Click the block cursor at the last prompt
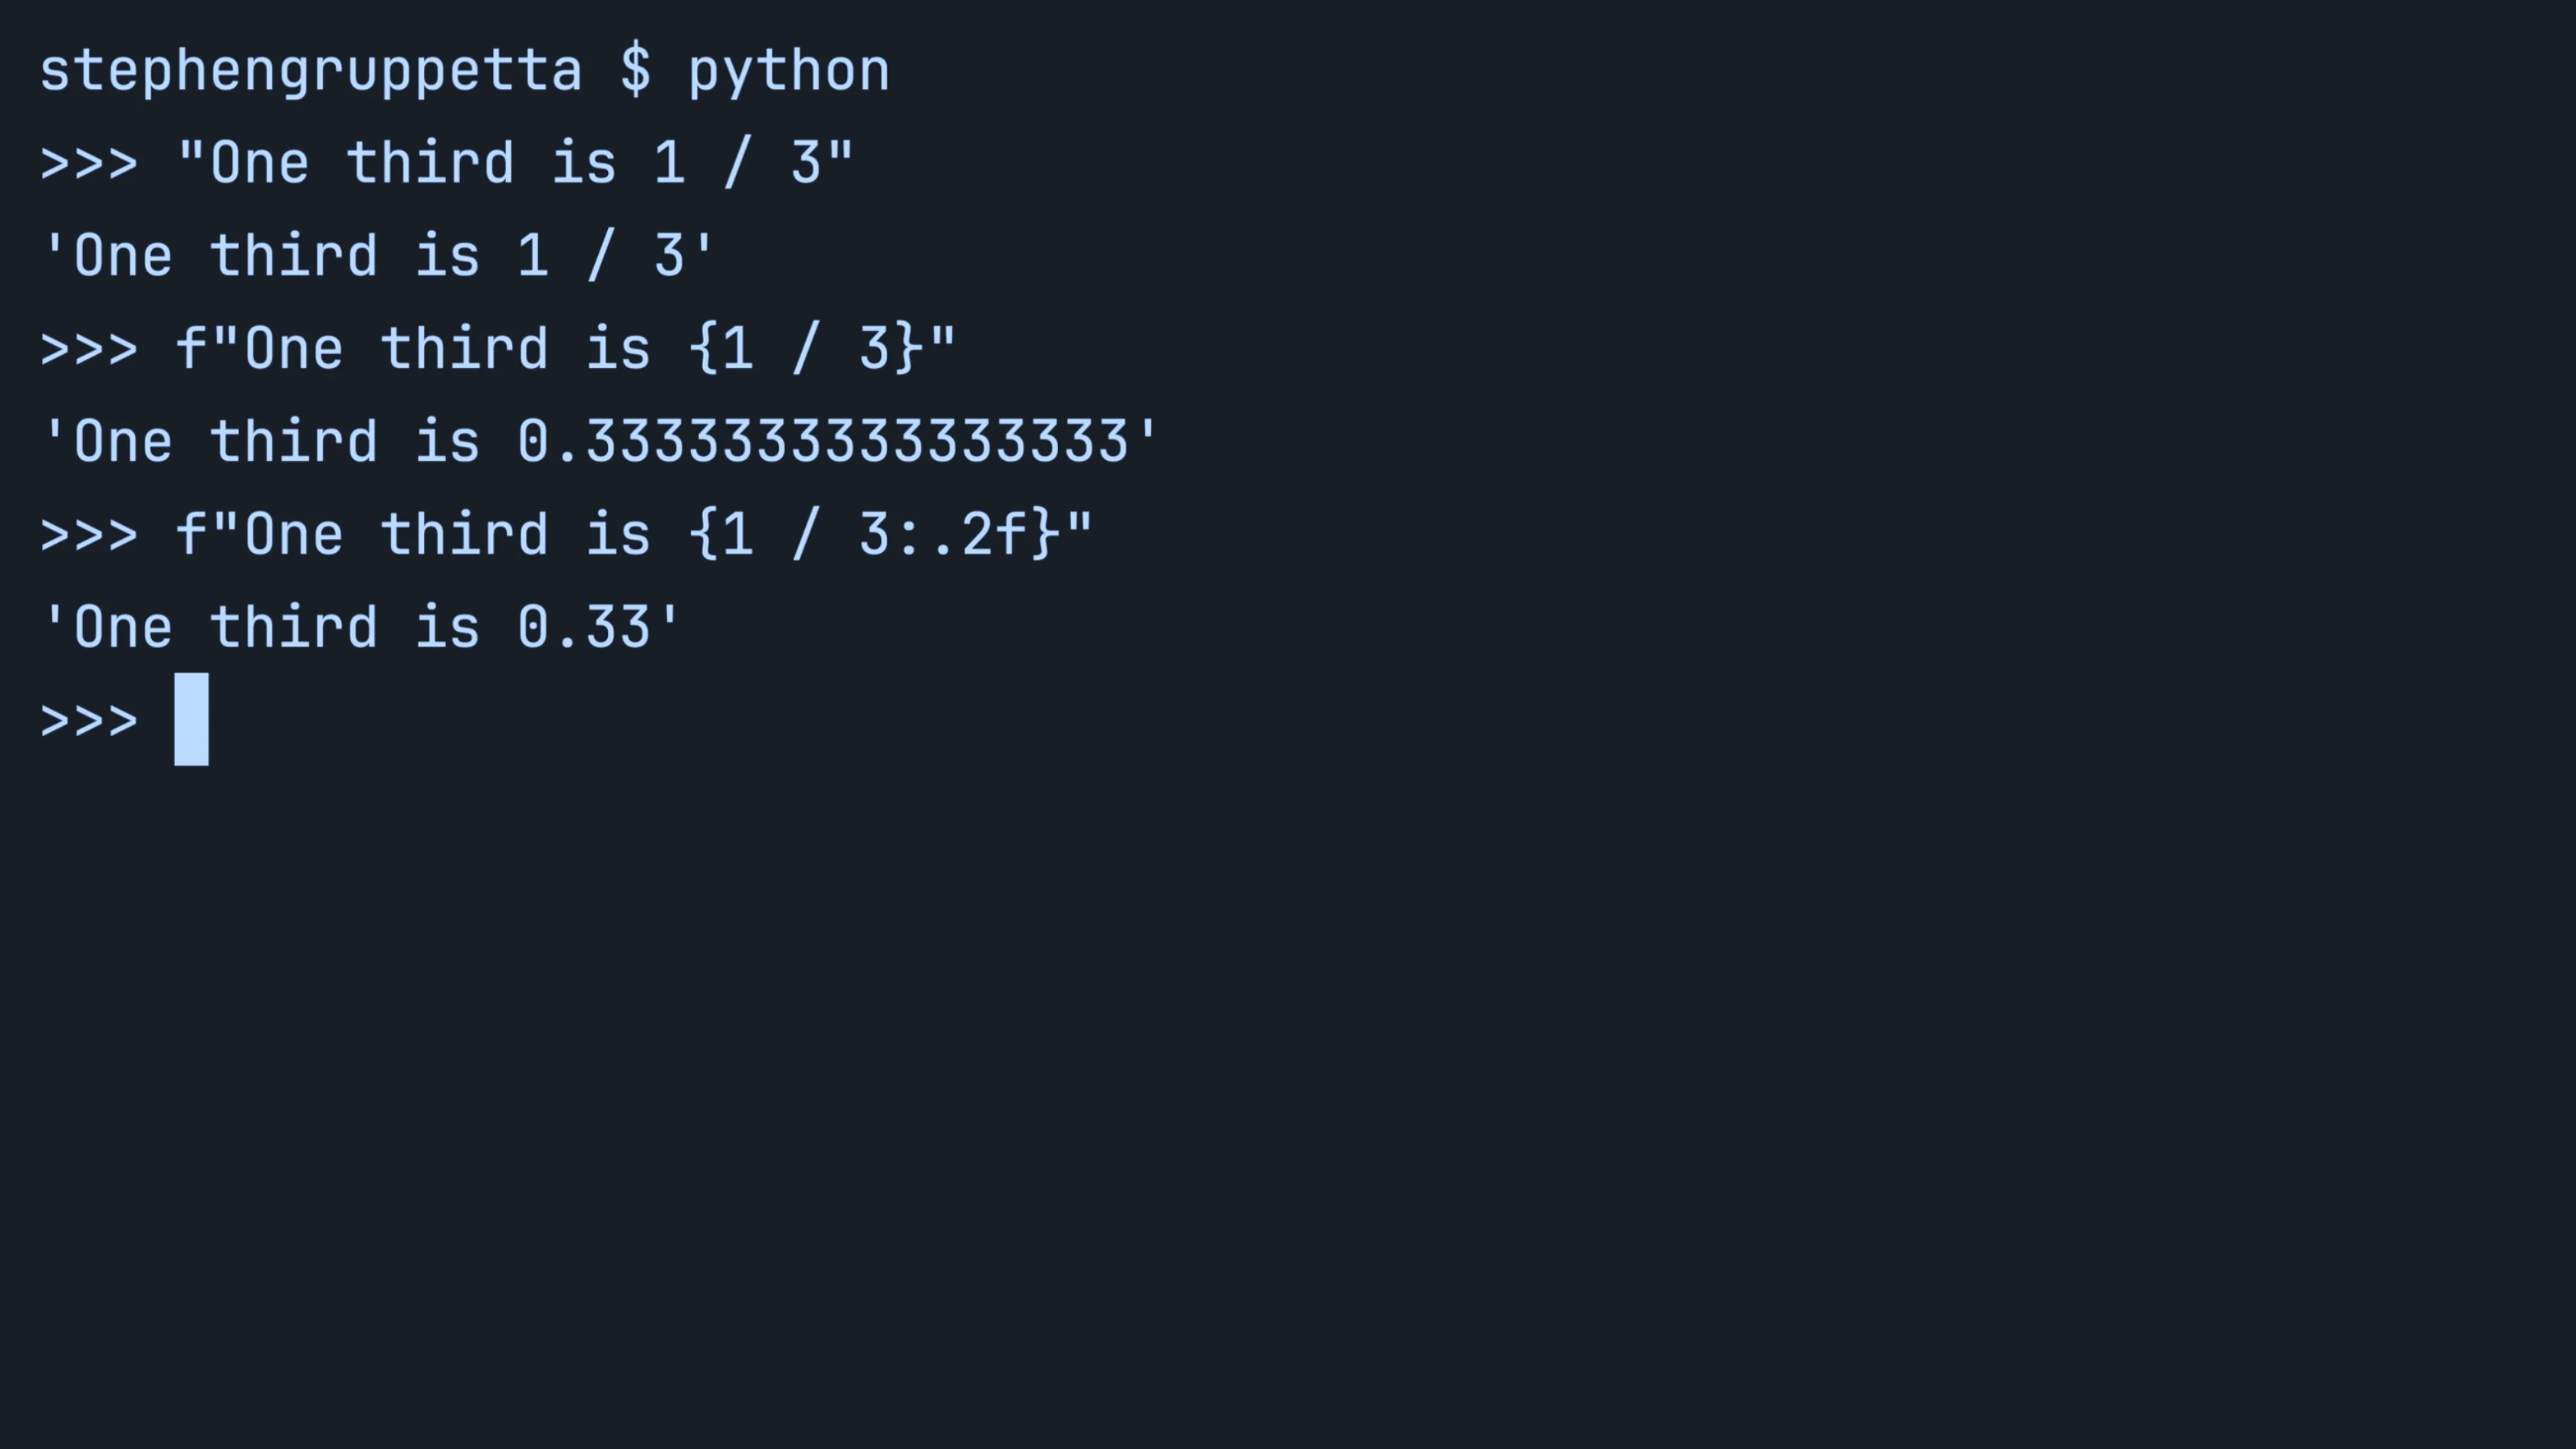Viewport: 2576px width, 1449px height. (191, 719)
